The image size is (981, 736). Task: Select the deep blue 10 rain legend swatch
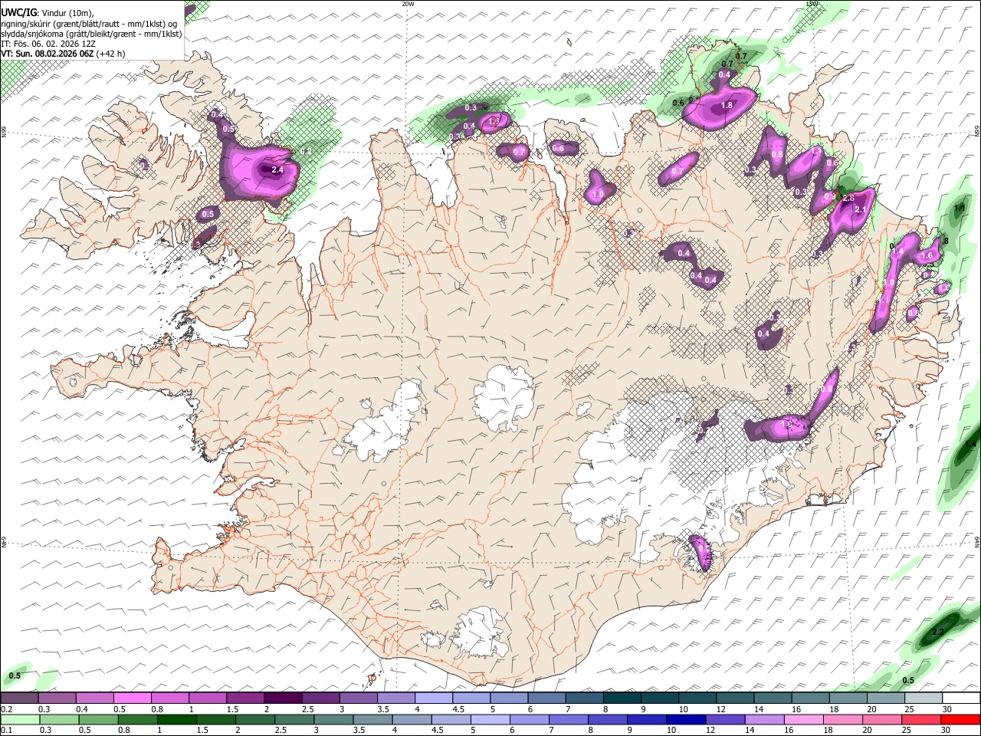coord(686,719)
